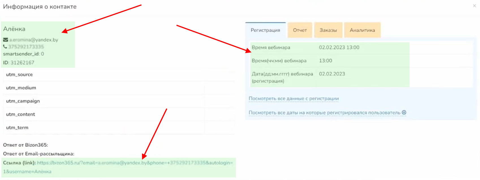Viewport: 480px width, 180px height.
Task: Switch to the Регистрация tab
Action: click(265, 30)
